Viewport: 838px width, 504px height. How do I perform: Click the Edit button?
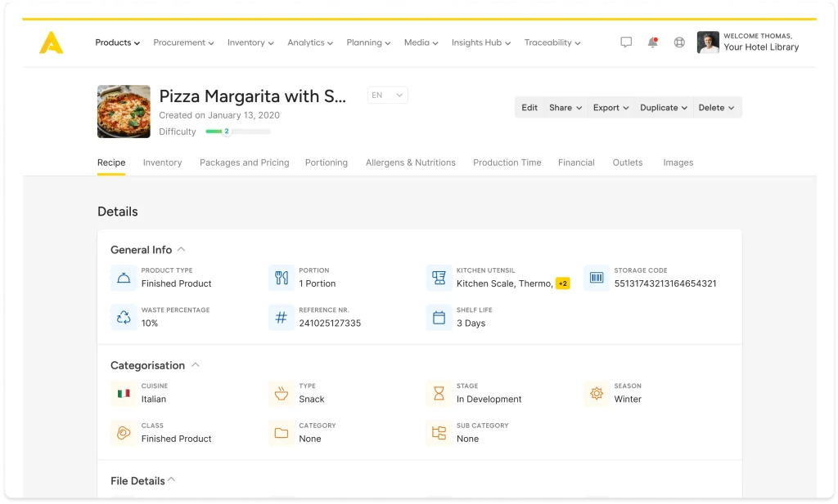pyautogui.click(x=529, y=108)
